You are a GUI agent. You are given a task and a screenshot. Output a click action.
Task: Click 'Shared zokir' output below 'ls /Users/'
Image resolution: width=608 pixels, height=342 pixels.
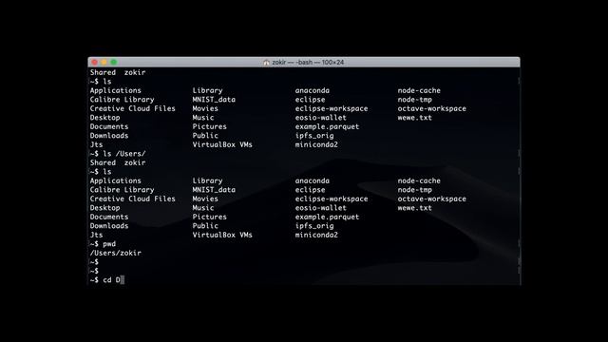pos(118,162)
